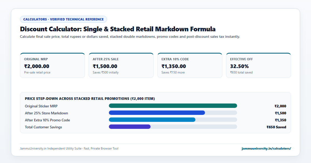Click the Total Customer Savings label
Viewport: 311px width, 163px height.
(44, 127)
